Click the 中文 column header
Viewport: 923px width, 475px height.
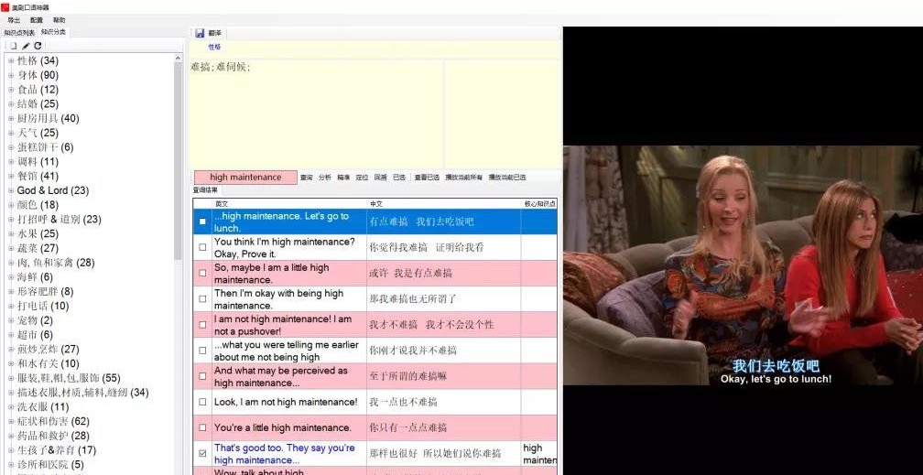click(x=444, y=204)
